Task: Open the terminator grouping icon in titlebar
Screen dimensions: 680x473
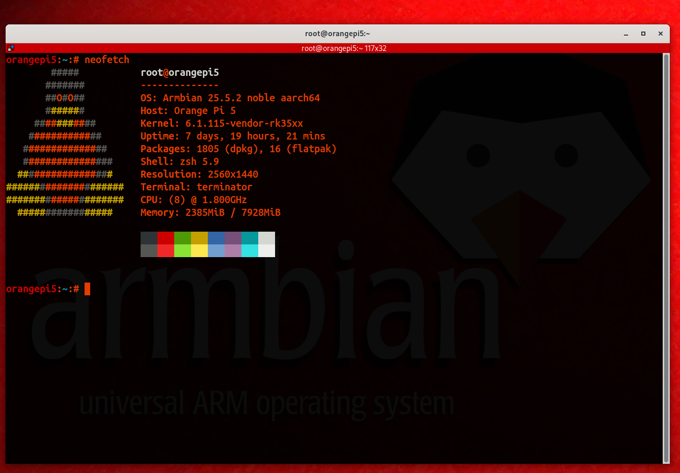Action: 11,48
